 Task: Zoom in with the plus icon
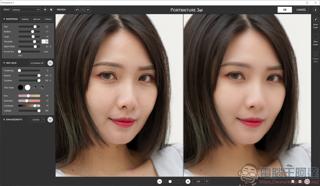188,182
